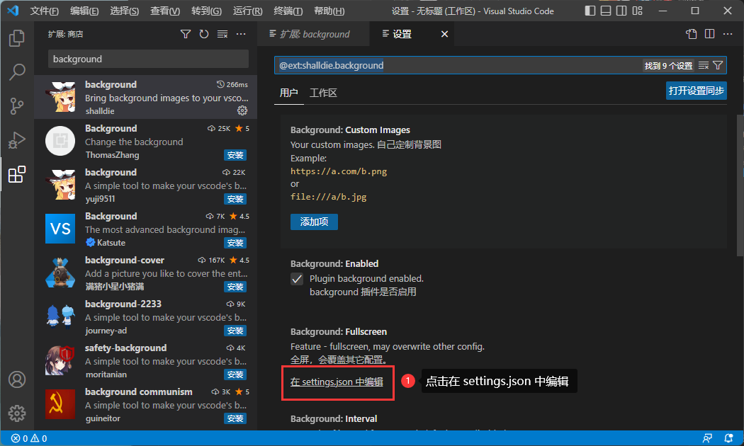Screen dimensions: 744x446
Task: Open notifications bell in status bar
Action: click(729, 438)
